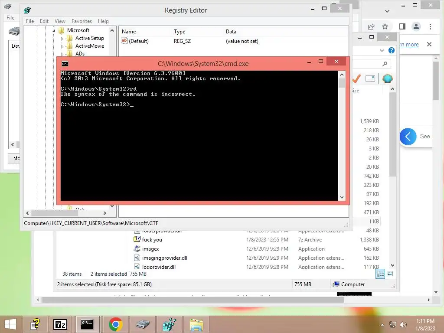Switch to thumbnail view icon in file list

point(390,274)
